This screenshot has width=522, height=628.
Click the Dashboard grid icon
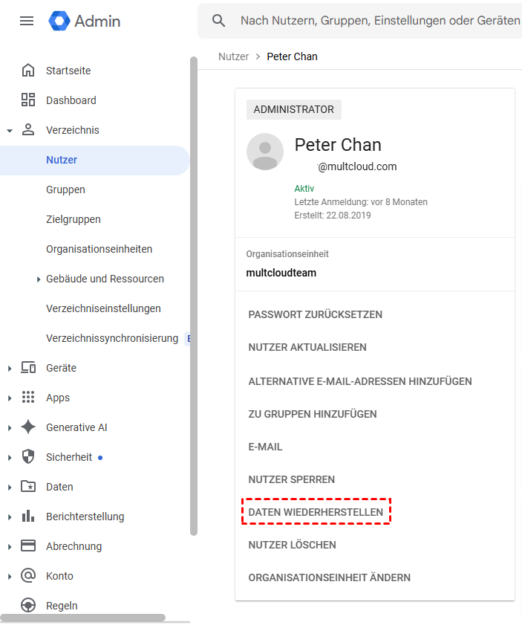click(28, 100)
